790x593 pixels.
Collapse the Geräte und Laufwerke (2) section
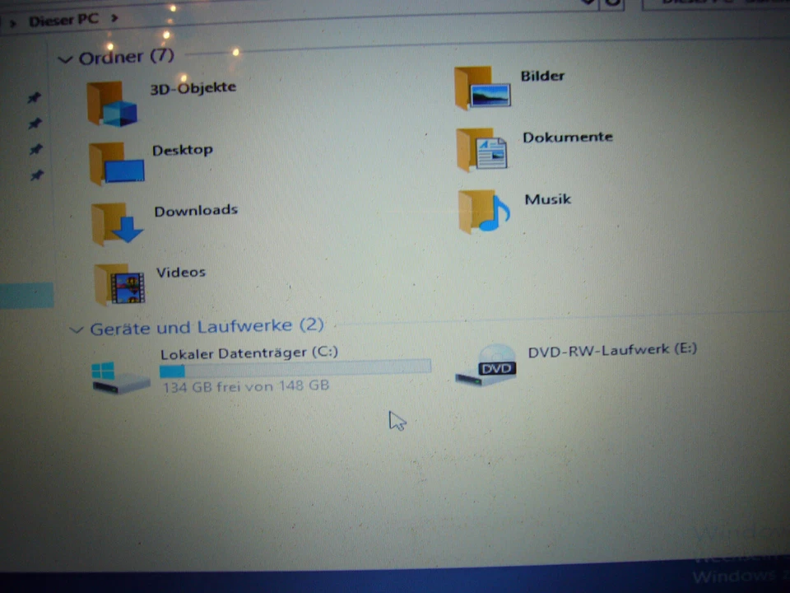point(76,329)
